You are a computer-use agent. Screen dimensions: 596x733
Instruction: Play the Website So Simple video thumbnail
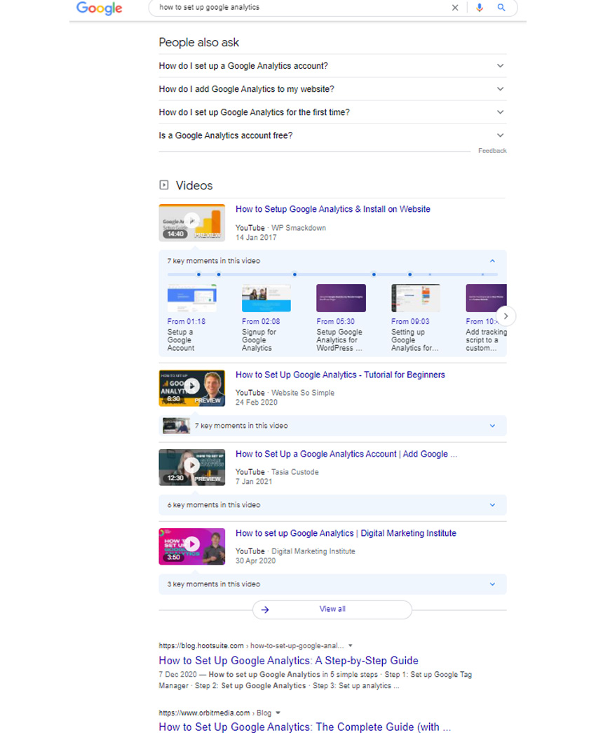(191, 388)
